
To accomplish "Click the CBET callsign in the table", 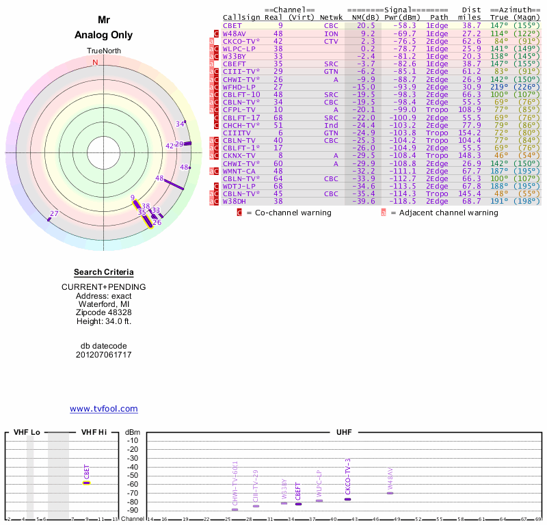I will pyautogui.click(x=233, y=25).
